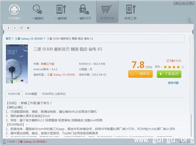Close the application window
This screenshot has height=145, width=196.
pos(190,3)
